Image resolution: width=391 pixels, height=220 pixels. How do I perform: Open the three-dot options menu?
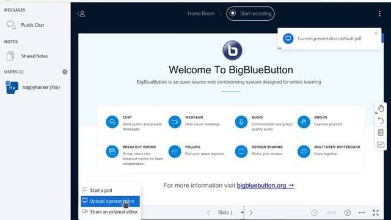click(x=379, y=13)
